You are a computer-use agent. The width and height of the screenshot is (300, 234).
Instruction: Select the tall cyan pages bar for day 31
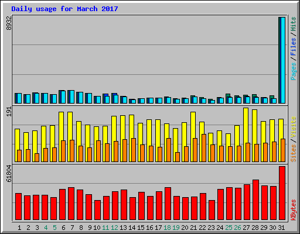point(283,60)
